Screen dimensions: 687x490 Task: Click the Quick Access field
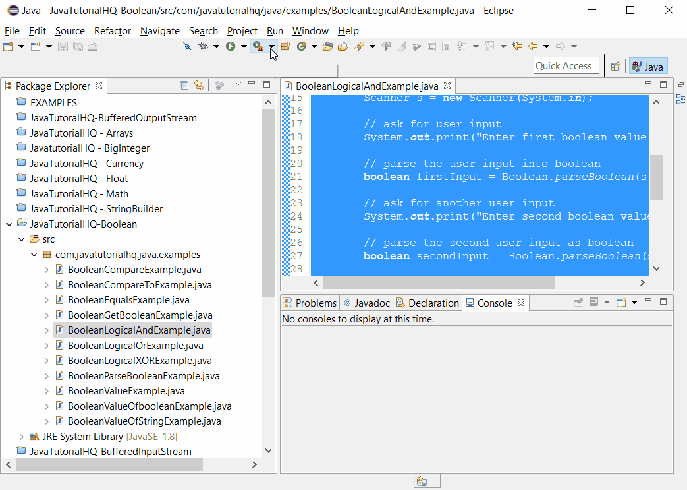(566, 66)
